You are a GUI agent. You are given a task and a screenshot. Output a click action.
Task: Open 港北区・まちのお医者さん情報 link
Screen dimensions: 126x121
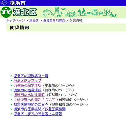tap(38, 114)
